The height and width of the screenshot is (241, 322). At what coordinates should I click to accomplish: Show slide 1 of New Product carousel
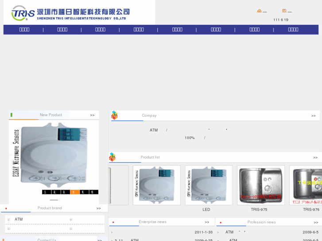click(x=47, y=192)
